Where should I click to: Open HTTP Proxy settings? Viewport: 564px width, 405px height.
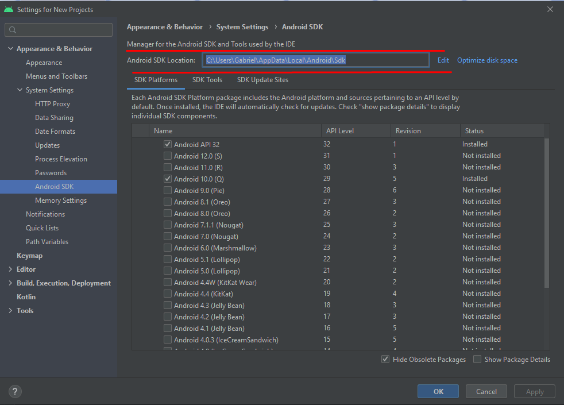tap(52, 104)
